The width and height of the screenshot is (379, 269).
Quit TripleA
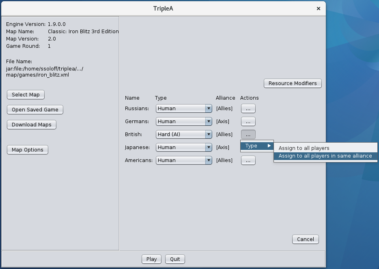[175, 259]
